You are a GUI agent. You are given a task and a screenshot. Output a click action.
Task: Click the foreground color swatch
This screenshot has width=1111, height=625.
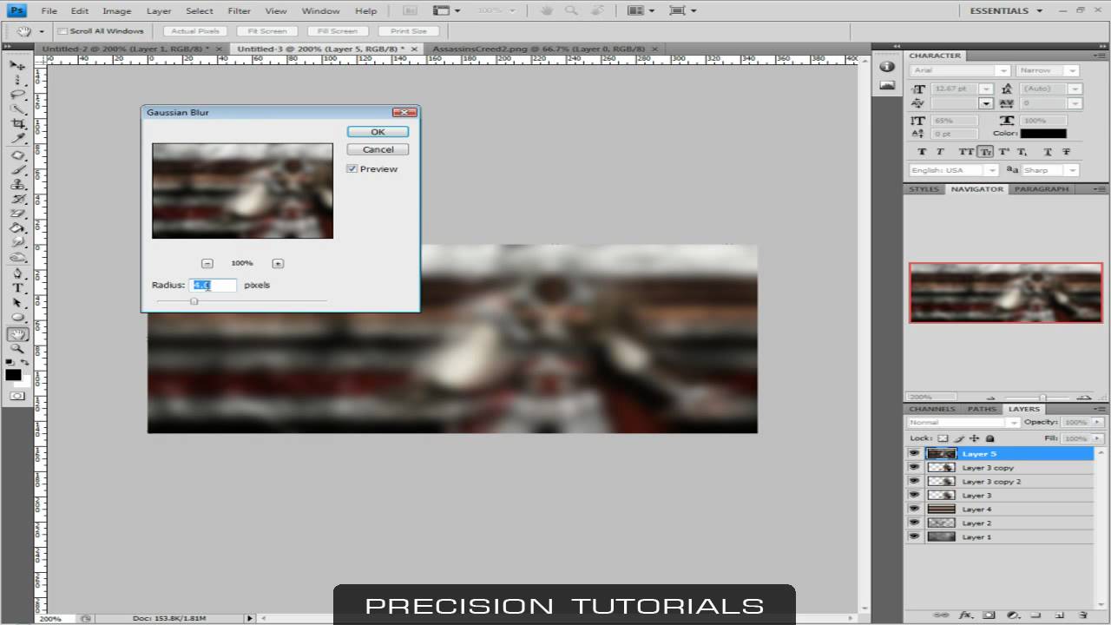click(x=13, y=374)
